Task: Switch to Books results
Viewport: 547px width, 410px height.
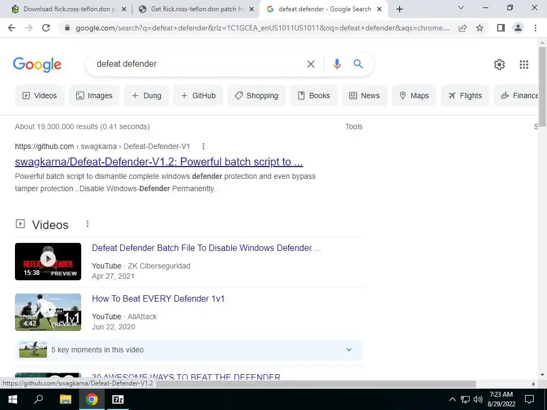Action: (314, 96)
